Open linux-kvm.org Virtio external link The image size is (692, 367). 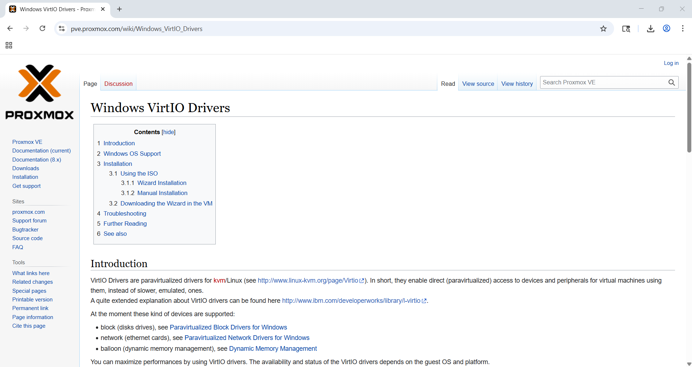point(311,280)
